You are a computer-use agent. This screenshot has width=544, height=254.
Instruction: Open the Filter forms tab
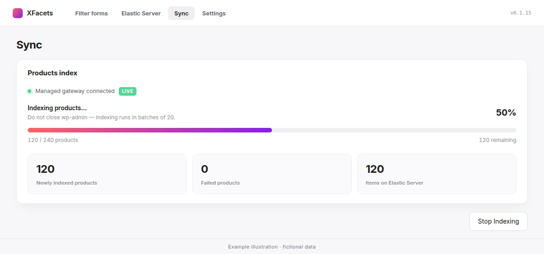pos(92,13)
